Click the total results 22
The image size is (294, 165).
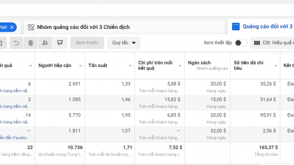point(30,147)
